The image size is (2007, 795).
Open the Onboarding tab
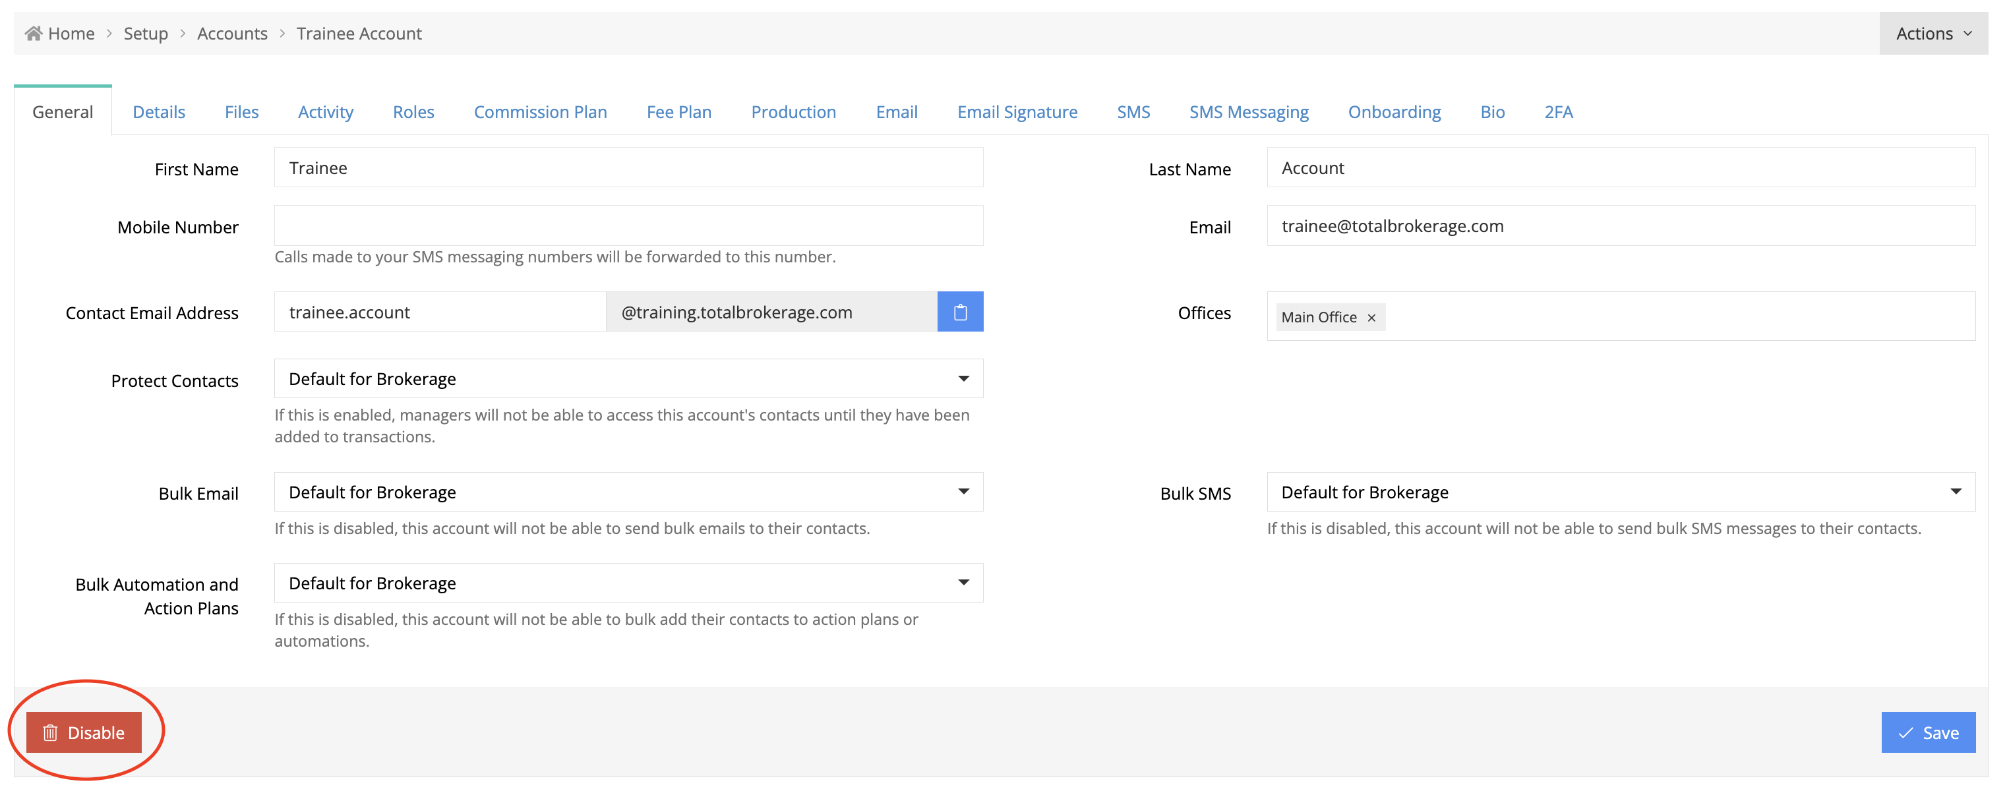[1393, 112]
